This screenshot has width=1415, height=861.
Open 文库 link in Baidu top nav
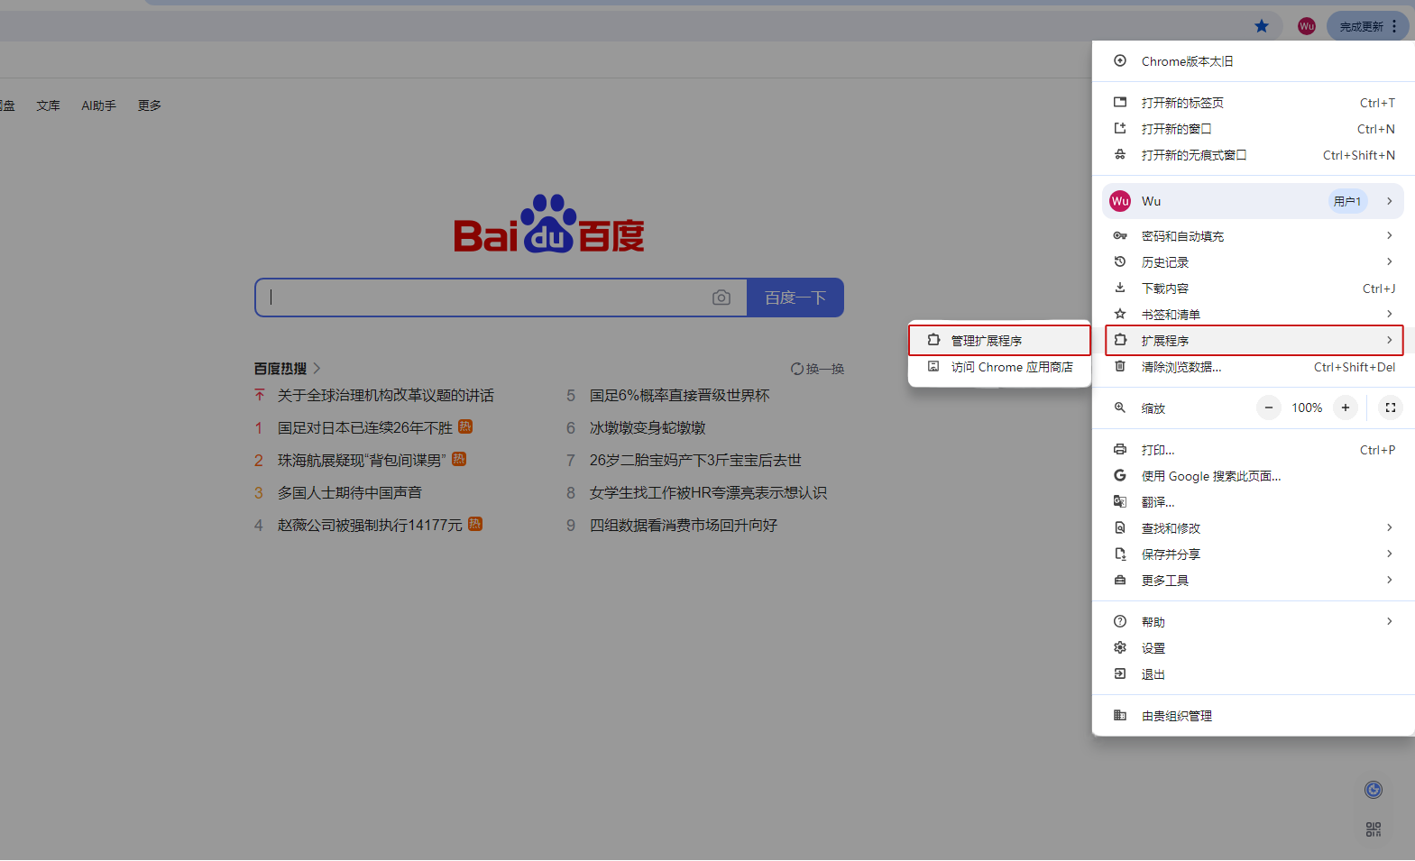[48, 105]
